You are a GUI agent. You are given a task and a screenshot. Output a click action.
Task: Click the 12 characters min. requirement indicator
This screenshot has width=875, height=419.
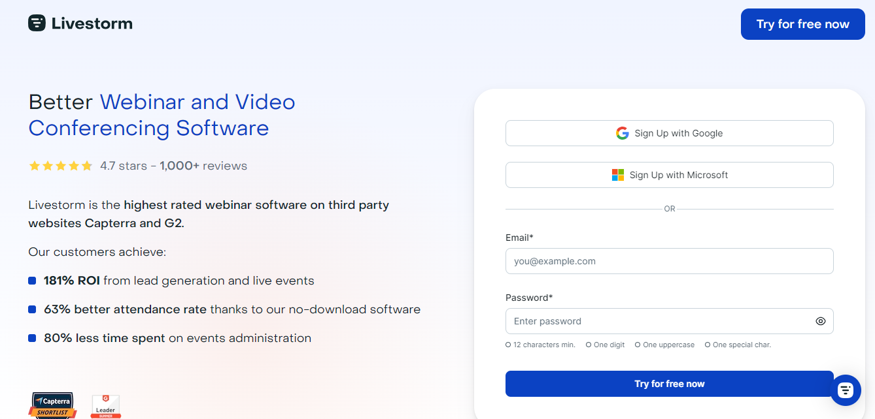540,345
